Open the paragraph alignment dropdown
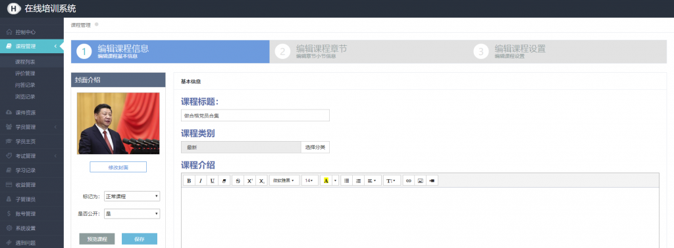This screenshot has height=248, width=674. coord(373,181)
